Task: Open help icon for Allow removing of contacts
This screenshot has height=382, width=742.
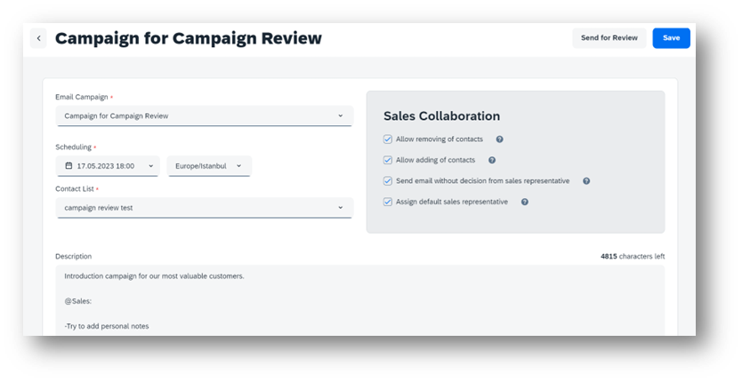Action: tap(499, 139)
